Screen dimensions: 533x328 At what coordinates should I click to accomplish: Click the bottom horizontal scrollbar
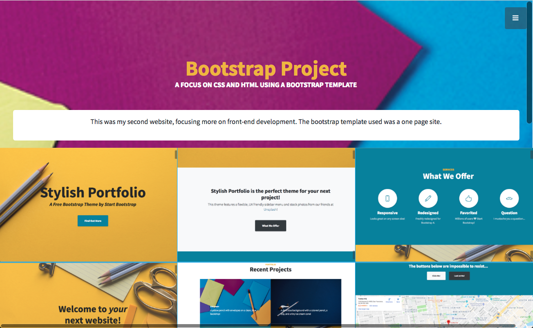(x=258, y=326)
